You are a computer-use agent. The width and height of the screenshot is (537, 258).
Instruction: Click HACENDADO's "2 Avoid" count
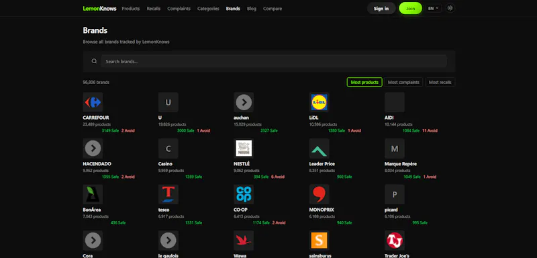pyautogui.click(x=128, y=177)
